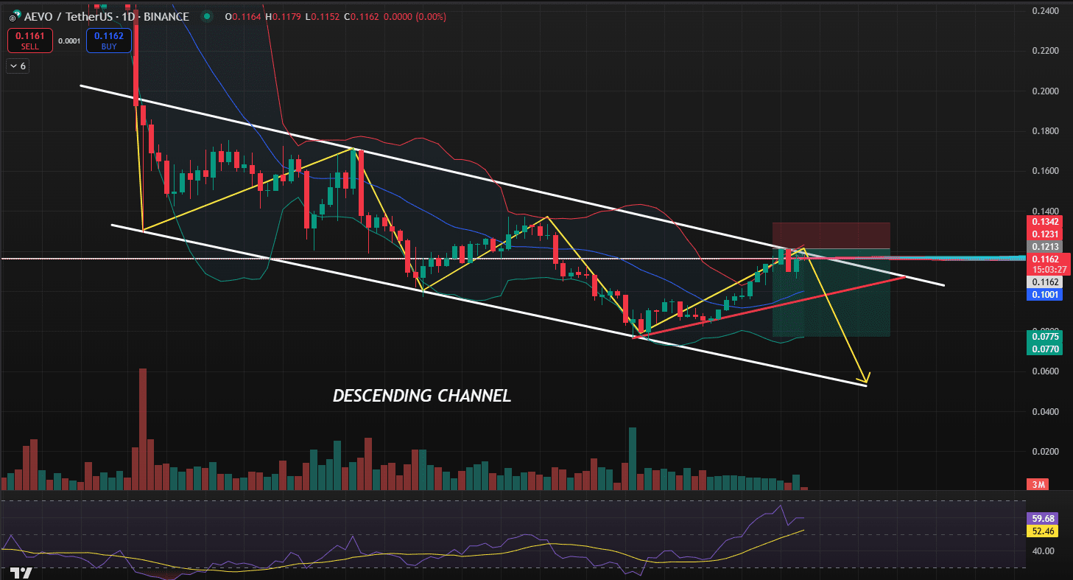
Task: Click the red 0.1342 stop price label
Action: click(x=1046, y=221)
